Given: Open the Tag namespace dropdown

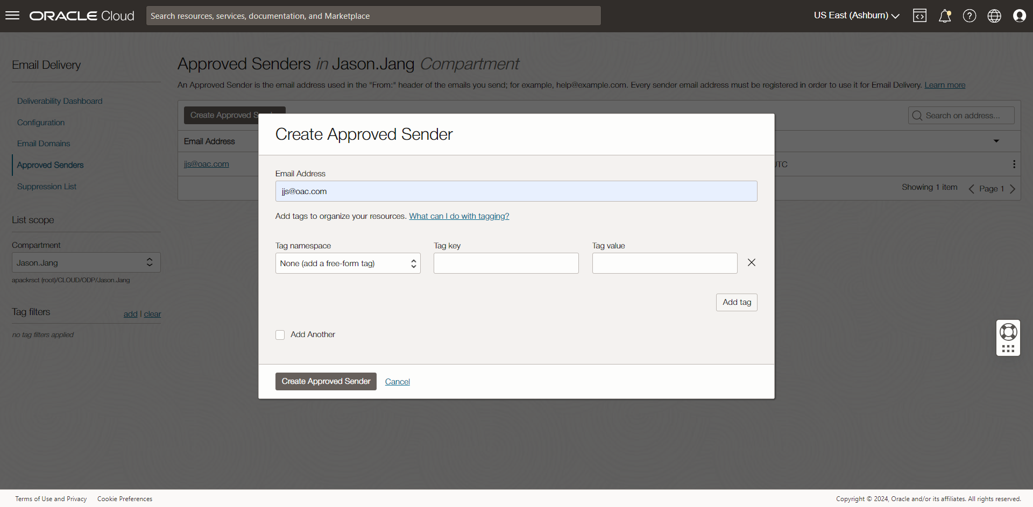Looking at the screenshot, I should coord(348,263).
